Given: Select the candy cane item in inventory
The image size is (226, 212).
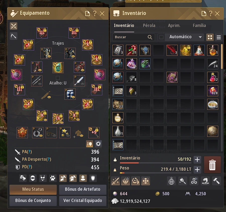Looking at the screenshot, I should click(131, 50).
